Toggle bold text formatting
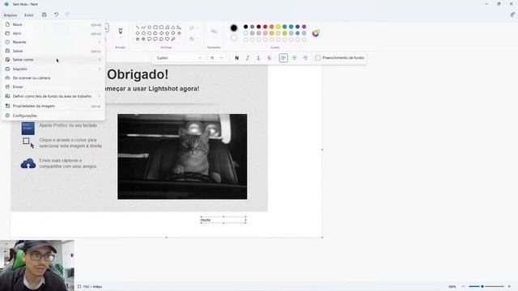The image size is (518, 291). click(x=236, y=57)
